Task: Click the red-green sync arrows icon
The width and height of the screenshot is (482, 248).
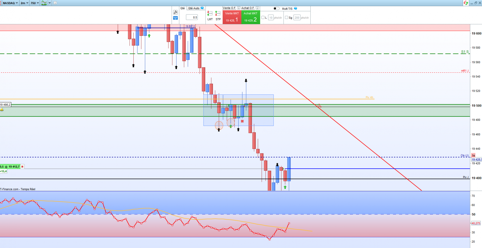Action: pyautogui.click(x=466, y=3)
